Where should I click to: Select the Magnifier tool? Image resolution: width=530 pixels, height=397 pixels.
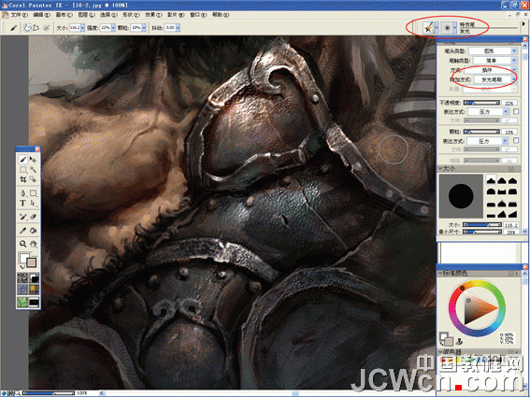(x=22, y=244)
